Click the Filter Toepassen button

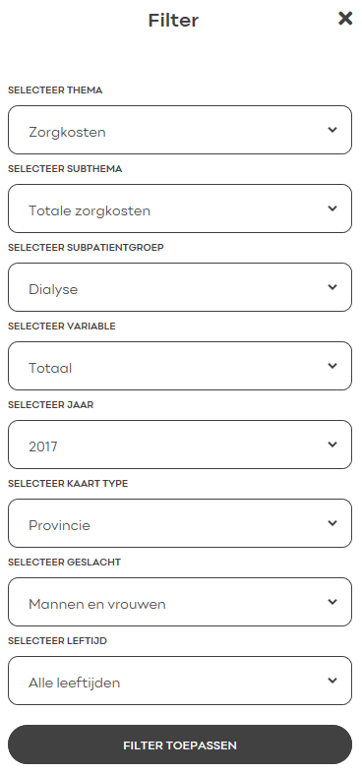(x=180, y=744)
